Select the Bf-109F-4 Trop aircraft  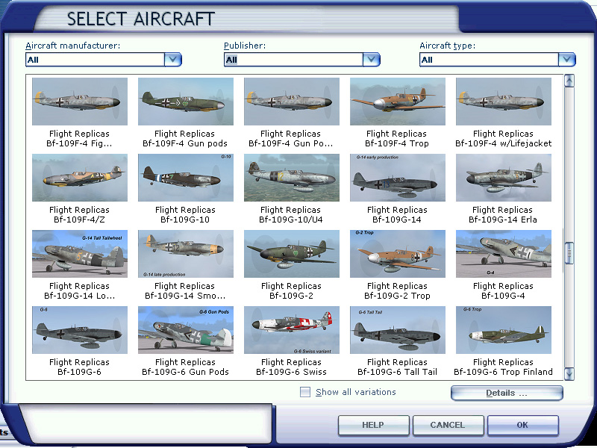tap(397, 102)
